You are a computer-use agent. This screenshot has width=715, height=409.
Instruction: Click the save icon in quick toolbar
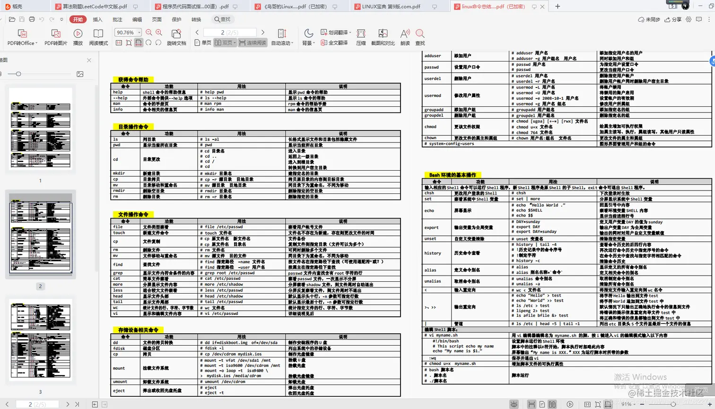coord(22,19)
